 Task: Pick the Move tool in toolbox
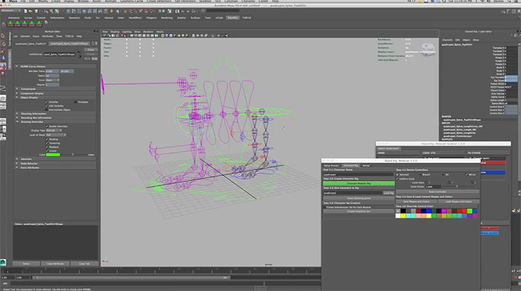[3, 59]
